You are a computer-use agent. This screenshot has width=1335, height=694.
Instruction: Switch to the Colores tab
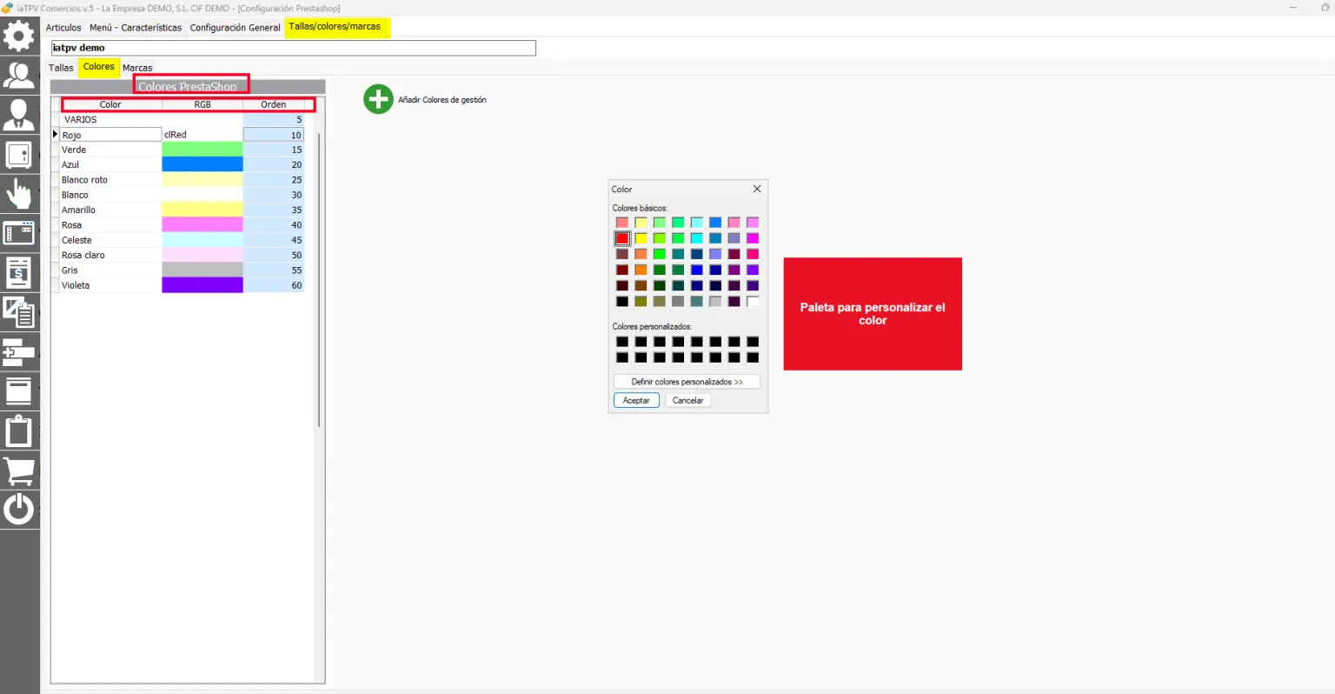(x=99, y=67)
